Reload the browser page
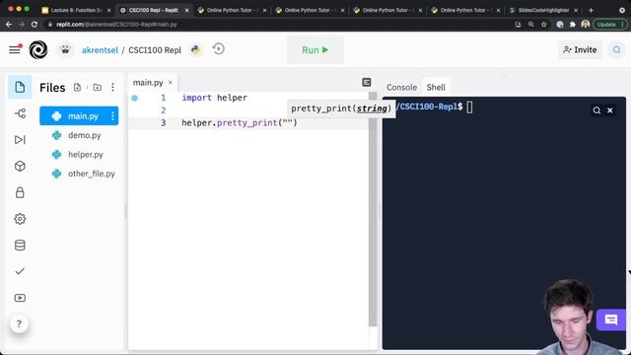This screenshot has height=355, width=631. pos(35,25)
